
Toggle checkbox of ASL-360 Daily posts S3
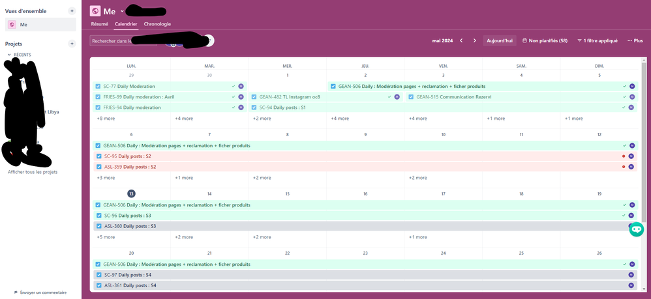point(98,226)
